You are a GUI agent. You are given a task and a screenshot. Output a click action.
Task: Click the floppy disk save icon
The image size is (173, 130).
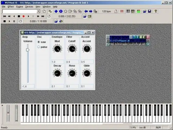[149, 11]
